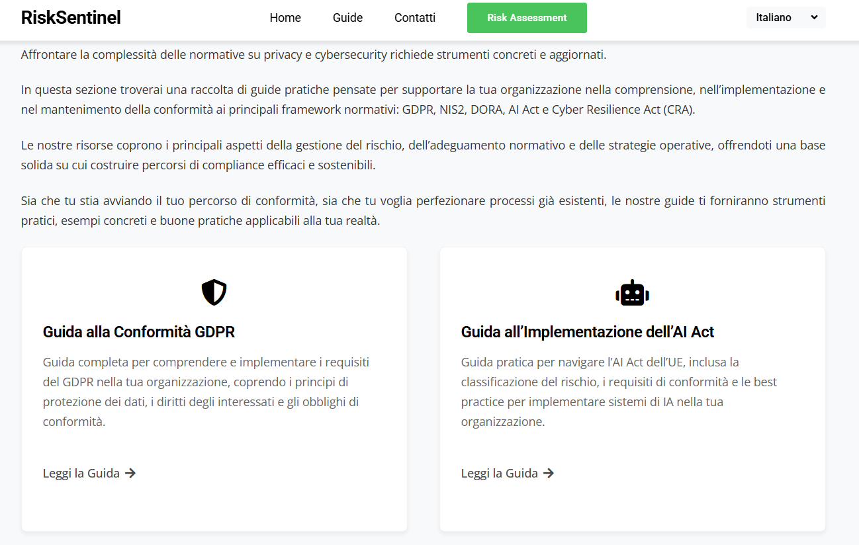Open Leggi la Guida link for AI Act

tap(500, 473)
